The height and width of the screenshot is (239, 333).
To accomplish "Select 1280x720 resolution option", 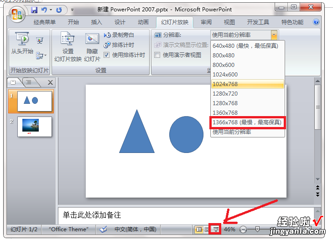I will click(x=248, y=93).
